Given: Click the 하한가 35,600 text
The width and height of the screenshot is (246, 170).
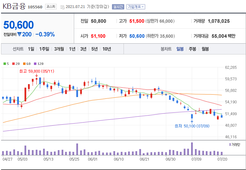Looking at the screenshot, I should 160,36.
